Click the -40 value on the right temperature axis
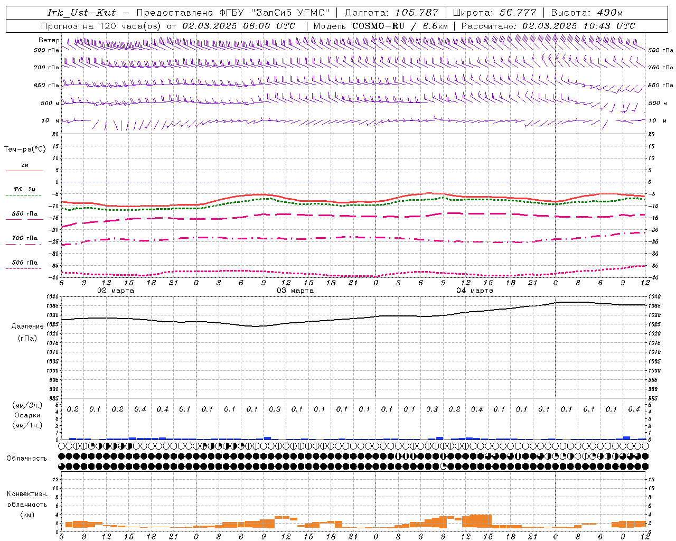Viewport: 676px width, 541px height. point(653,278)
